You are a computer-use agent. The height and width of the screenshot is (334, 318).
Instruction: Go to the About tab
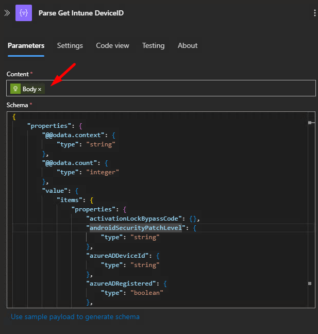[x=188, y=45]
